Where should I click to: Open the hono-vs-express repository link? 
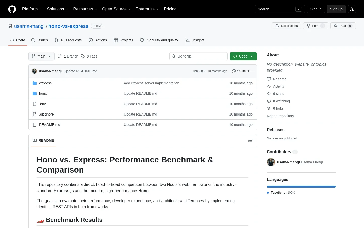(x=69, y=26)
